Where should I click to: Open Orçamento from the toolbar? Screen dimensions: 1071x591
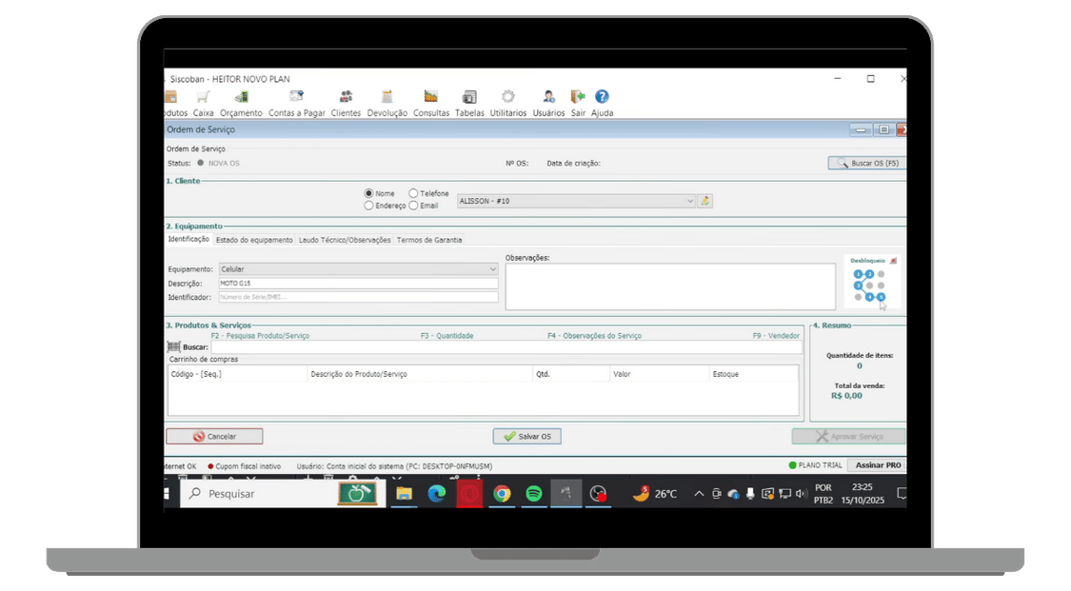pyautogui.click(x=241, y=97)
